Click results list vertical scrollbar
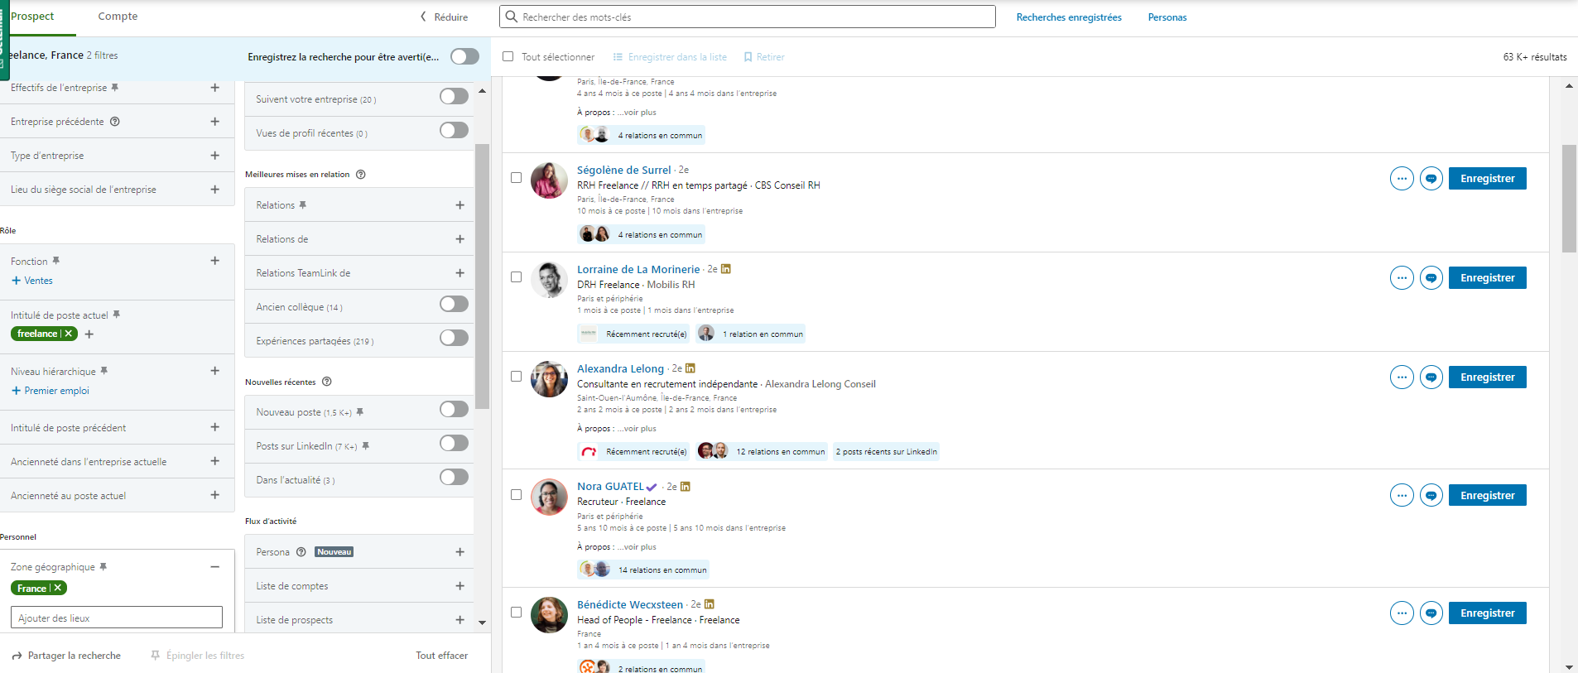This screenshot has width=1578, height=673. 1569,199
